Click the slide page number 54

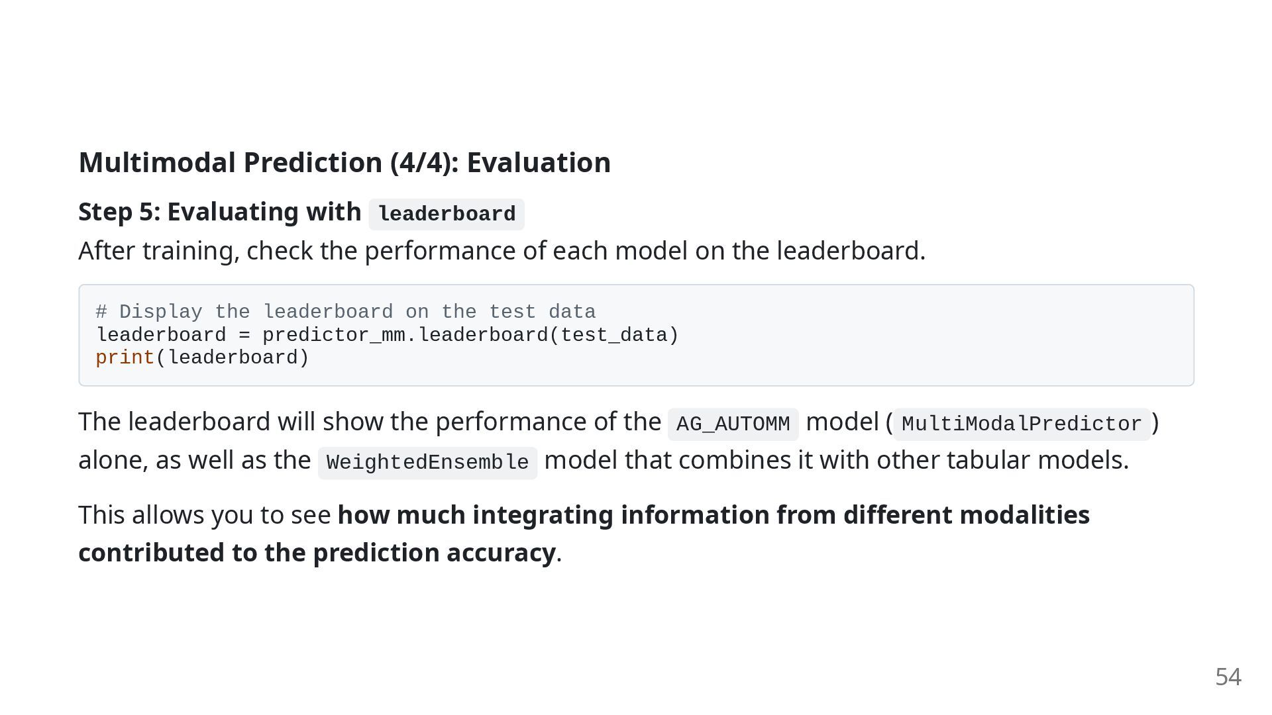(1228, 677)
